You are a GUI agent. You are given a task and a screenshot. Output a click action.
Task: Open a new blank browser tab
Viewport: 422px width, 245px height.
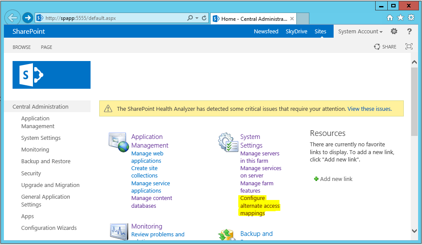(303, 19)
